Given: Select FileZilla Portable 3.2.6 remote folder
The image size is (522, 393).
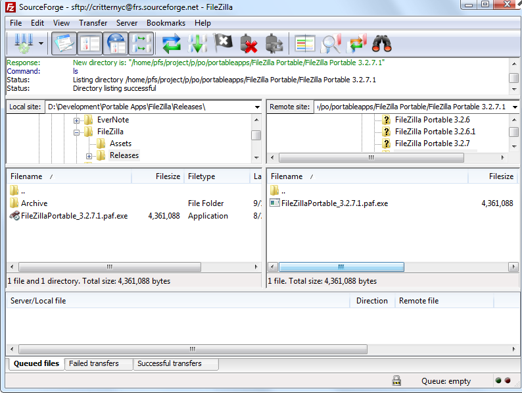Looking at the screenshot, I should coord(432,120).
